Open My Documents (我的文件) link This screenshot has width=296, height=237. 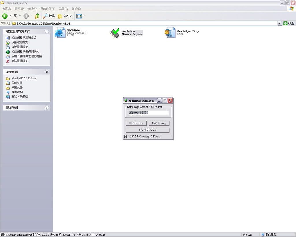[17, 83]
